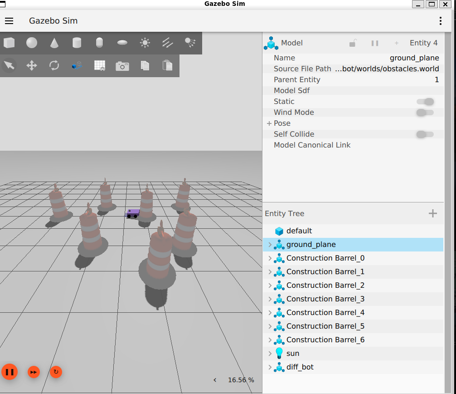Expand the Construction Barrel_6 node
The image size is (456, 394).
point(270,340)
